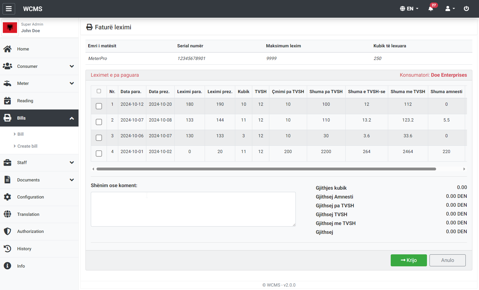Viewport: 479px width, 290px height.
Task: Click the Authorization shield icon
Action: point(8,231)
